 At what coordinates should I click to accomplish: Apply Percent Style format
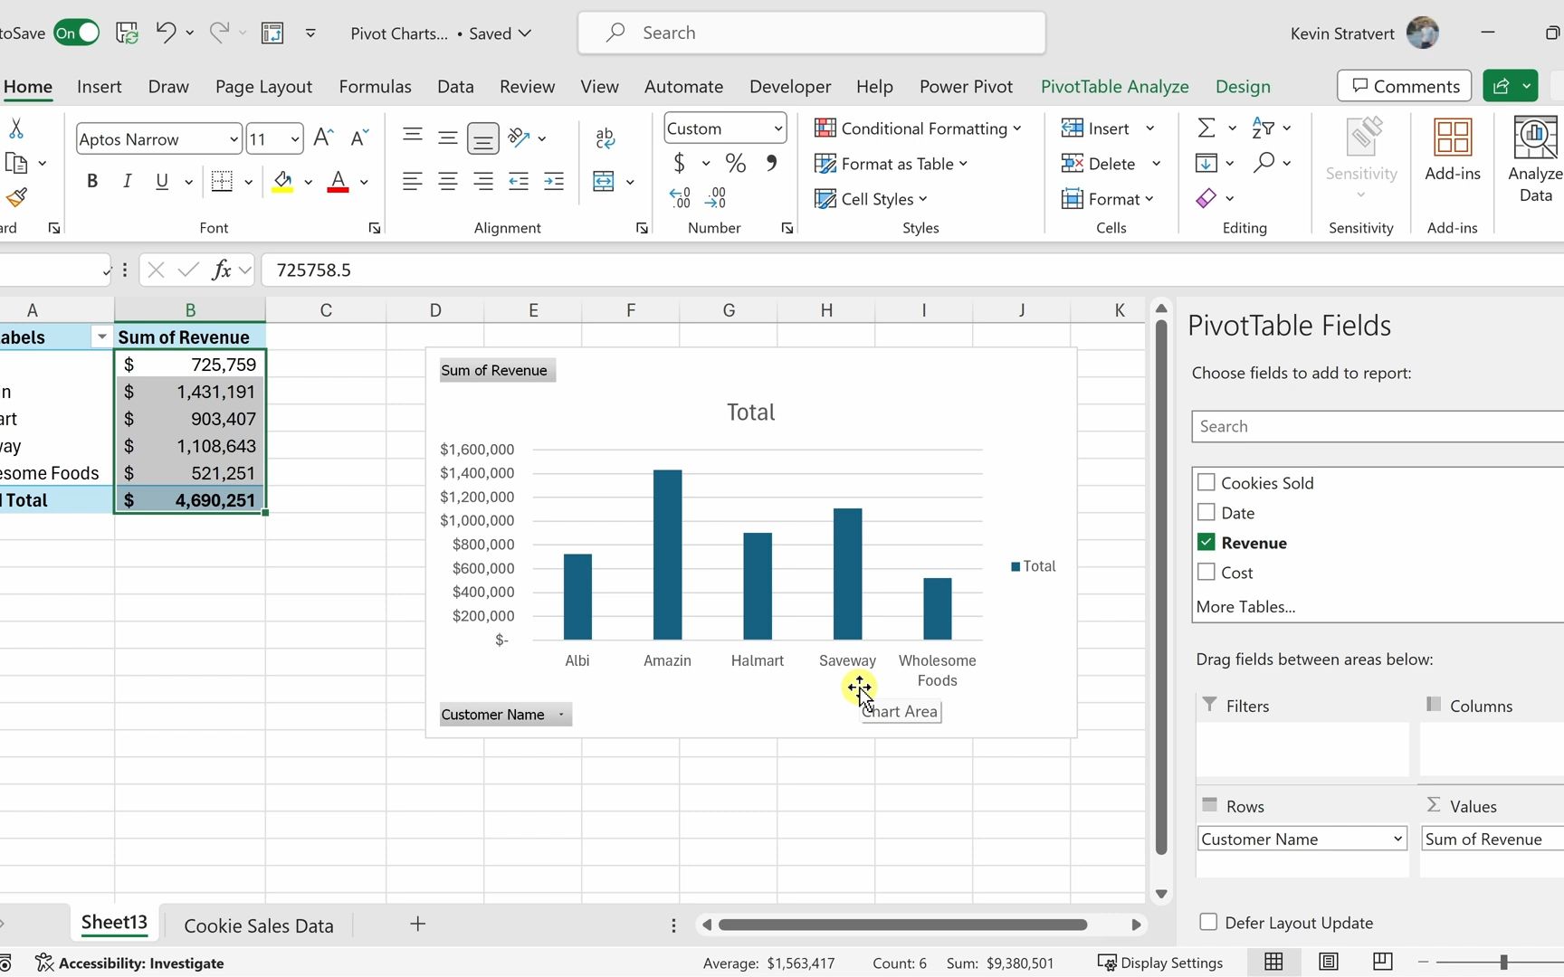click(735, 163)
